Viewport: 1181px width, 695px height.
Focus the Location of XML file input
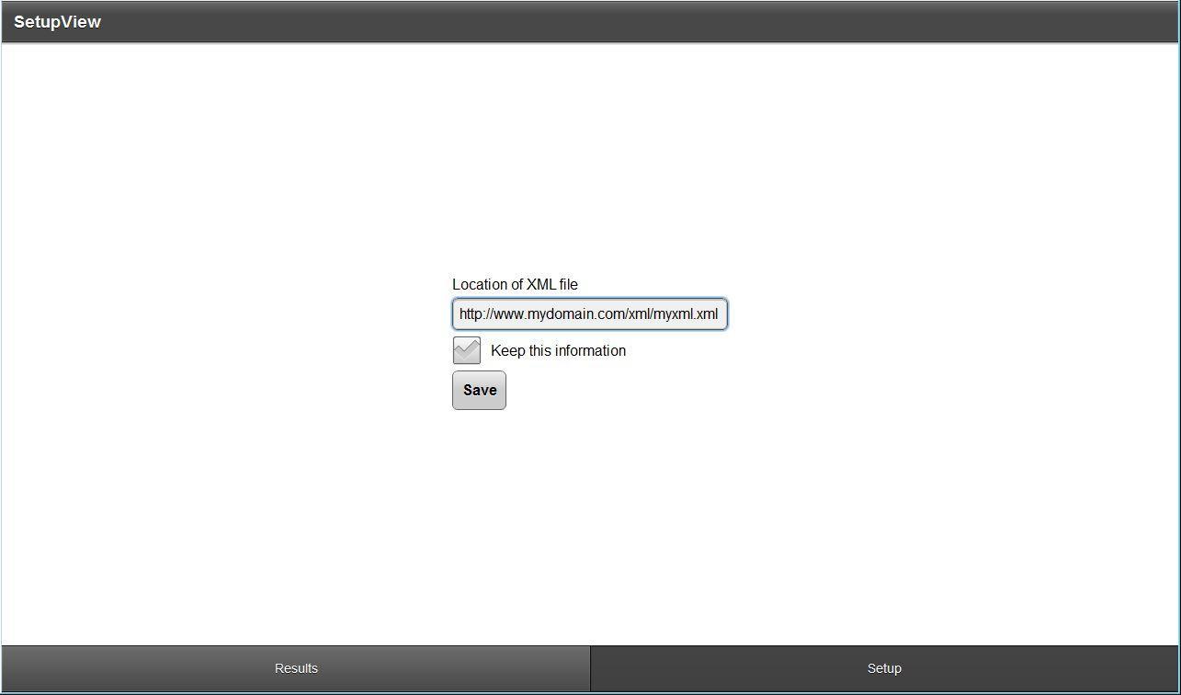coord(589,314)
